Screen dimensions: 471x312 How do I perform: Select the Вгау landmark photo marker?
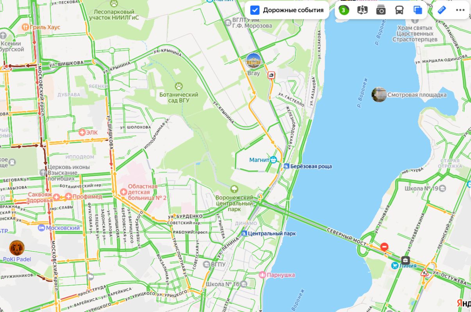(253, 60)
